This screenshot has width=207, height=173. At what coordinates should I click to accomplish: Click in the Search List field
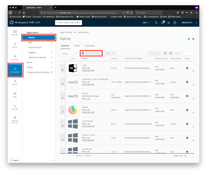[x=184, y=53]
